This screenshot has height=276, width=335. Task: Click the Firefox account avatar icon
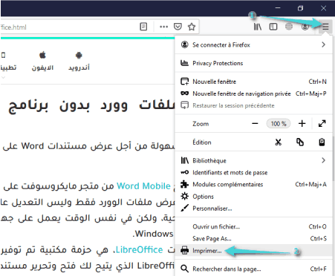pyautogui.click(x=305, y=27)
